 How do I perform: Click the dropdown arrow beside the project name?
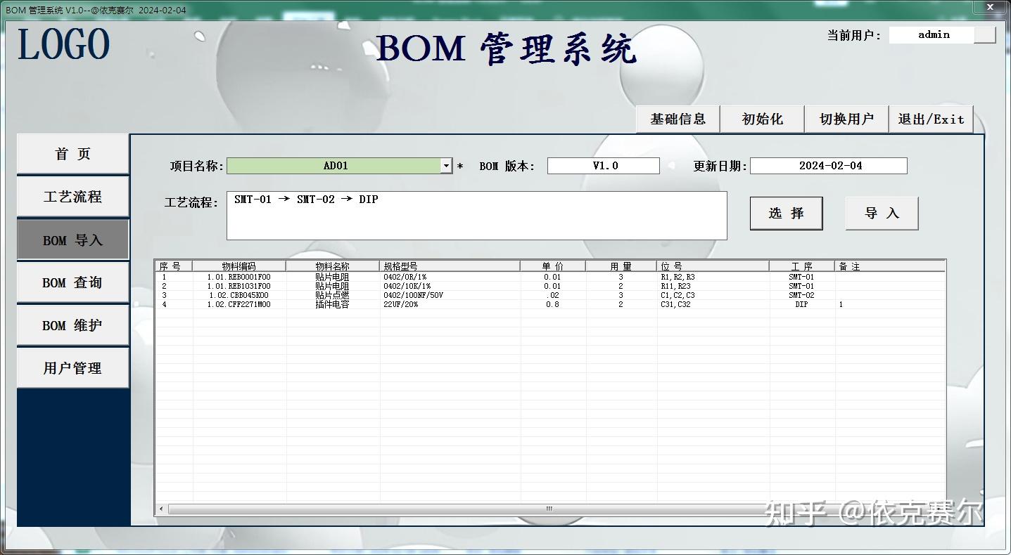(446, 166)
